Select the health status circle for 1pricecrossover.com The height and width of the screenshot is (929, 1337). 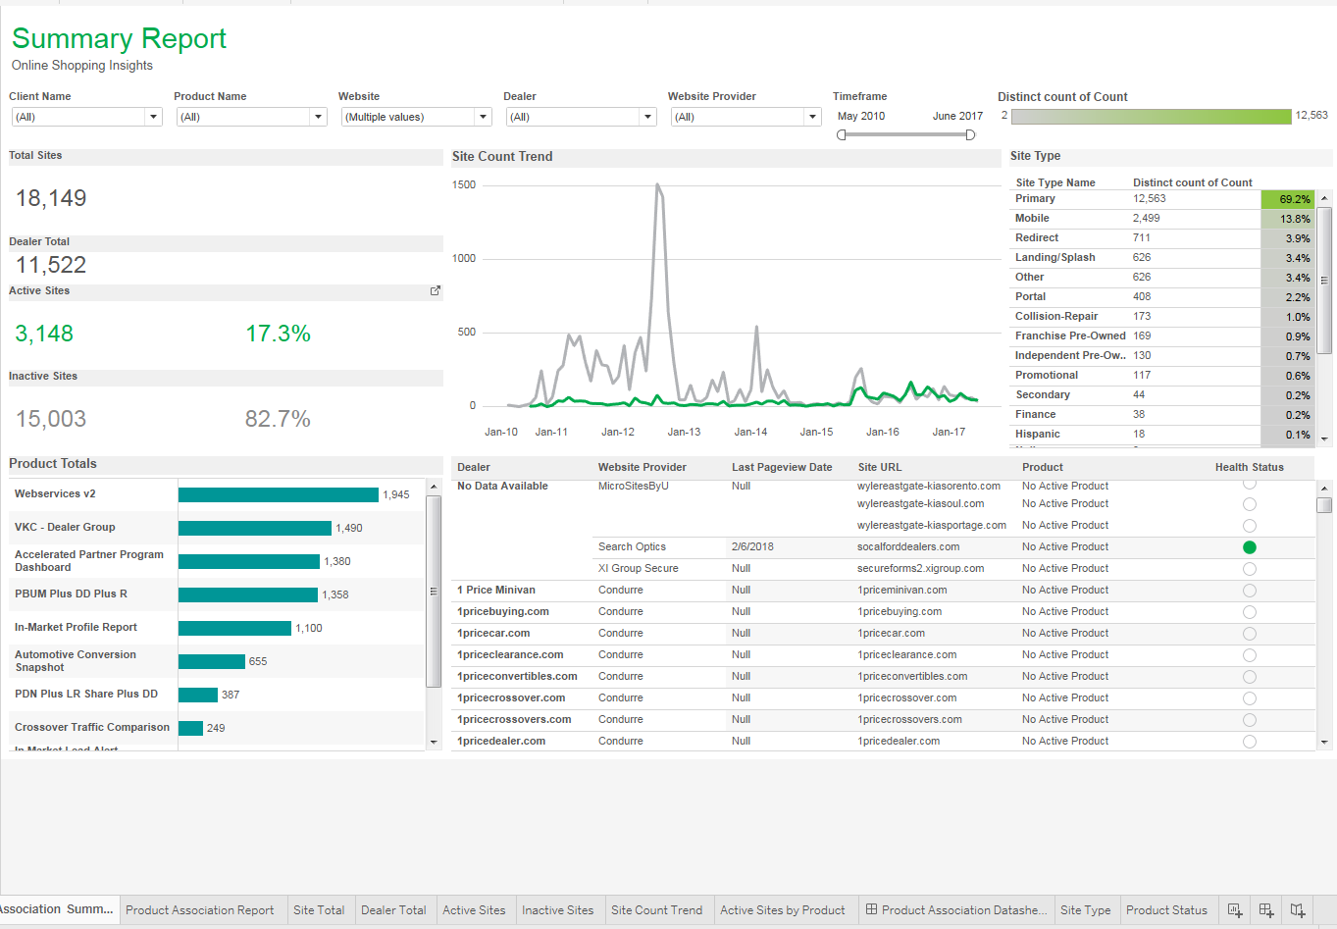[x=1250, y=698]
